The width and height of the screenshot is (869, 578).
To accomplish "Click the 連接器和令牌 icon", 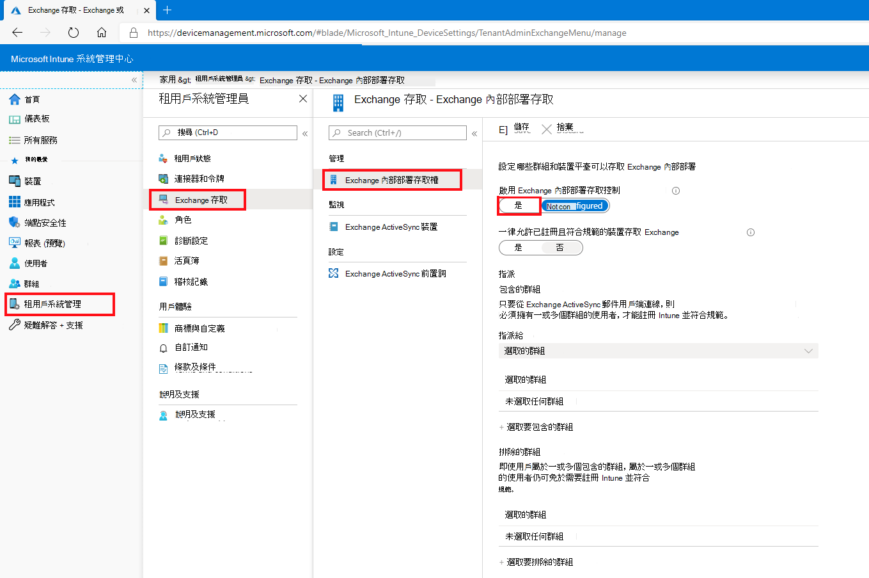I will tap(163, 179).
